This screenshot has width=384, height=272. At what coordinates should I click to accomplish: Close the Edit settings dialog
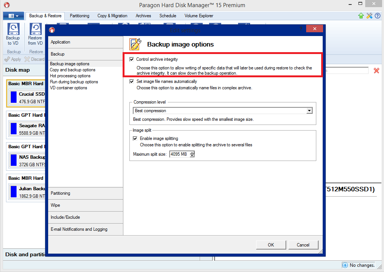tap(314, 29)
